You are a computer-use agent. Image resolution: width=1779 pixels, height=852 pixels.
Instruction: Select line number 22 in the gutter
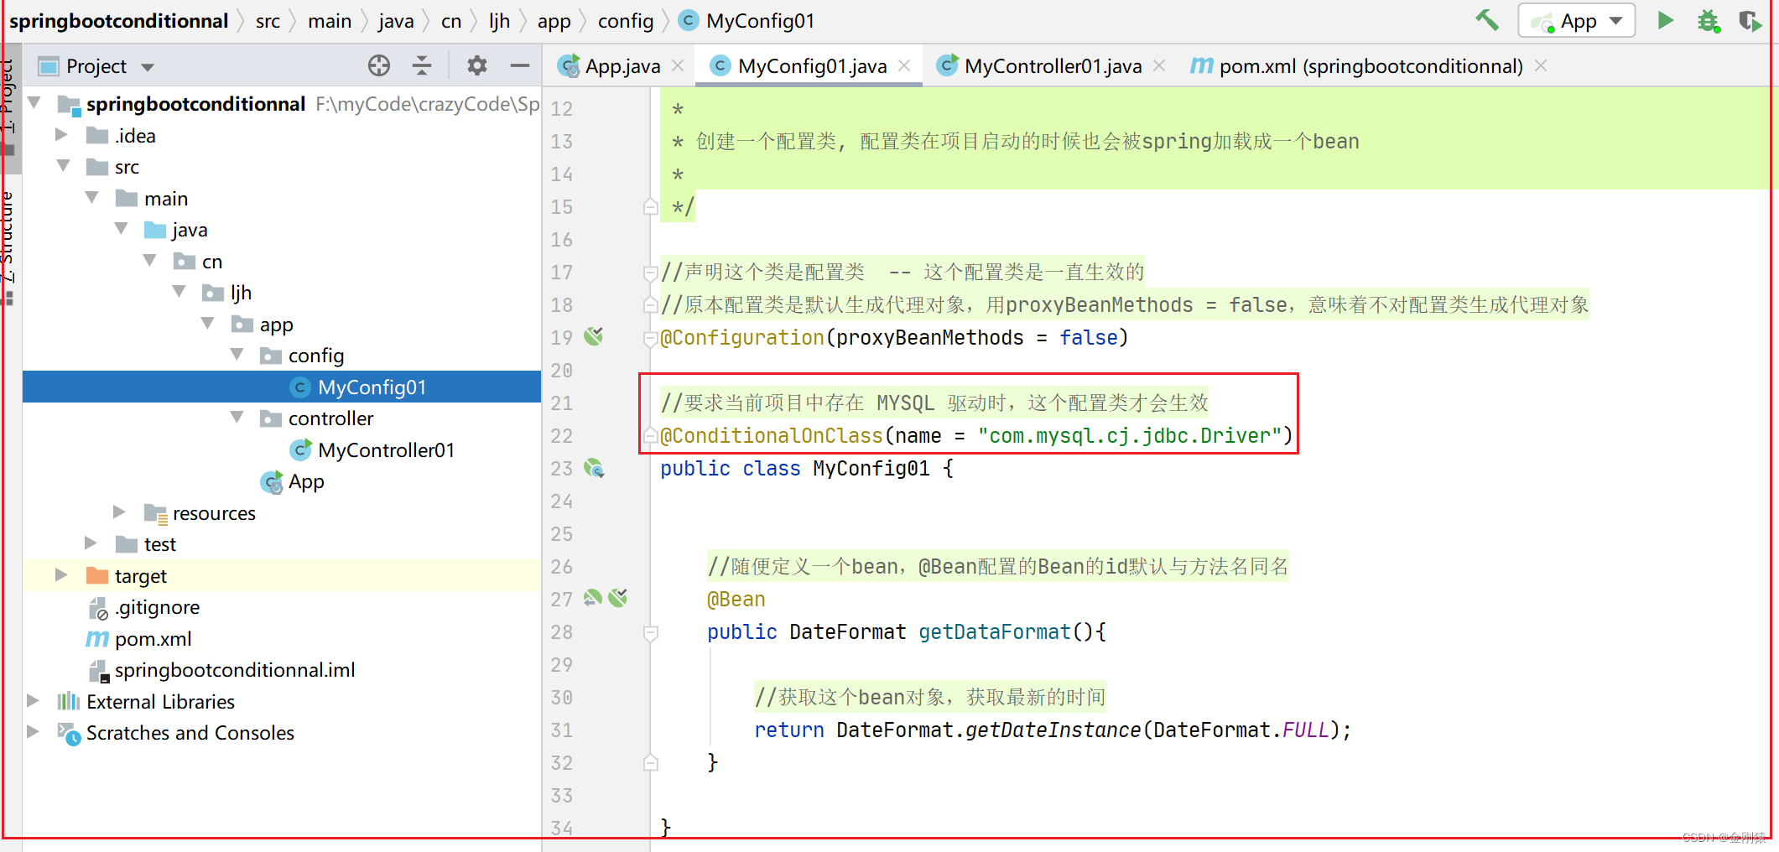(x=561, y=435)
